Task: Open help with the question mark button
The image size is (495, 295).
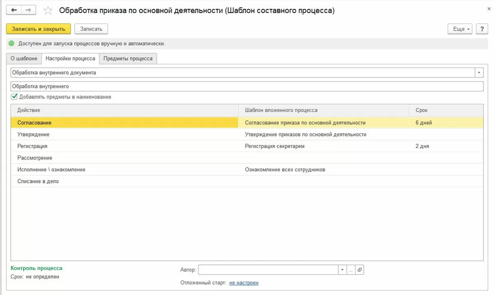Action: coord(482,29)
